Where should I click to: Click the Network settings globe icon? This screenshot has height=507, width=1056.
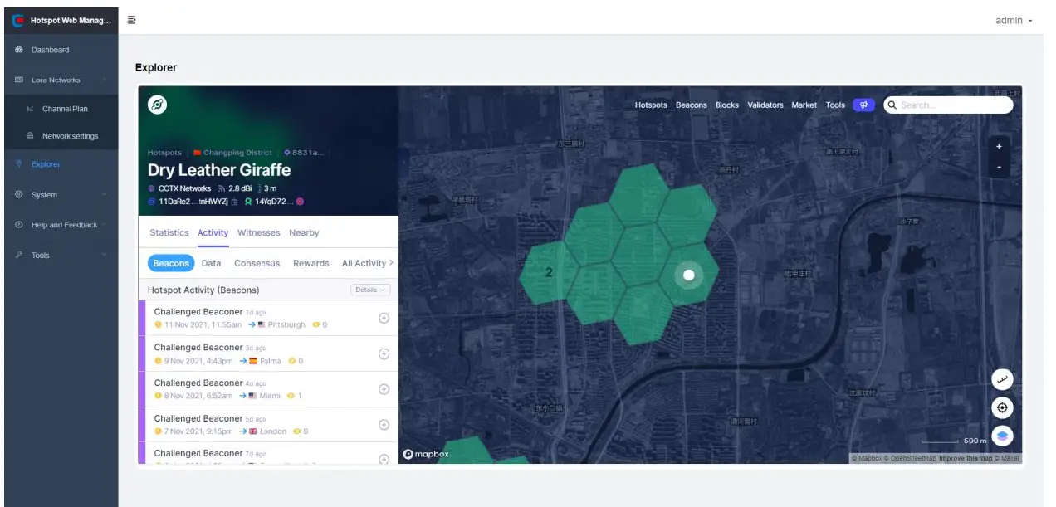pyautogui.click(x=31, y=136)
